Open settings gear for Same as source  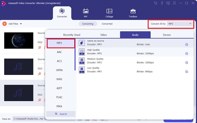pos(186,44)
